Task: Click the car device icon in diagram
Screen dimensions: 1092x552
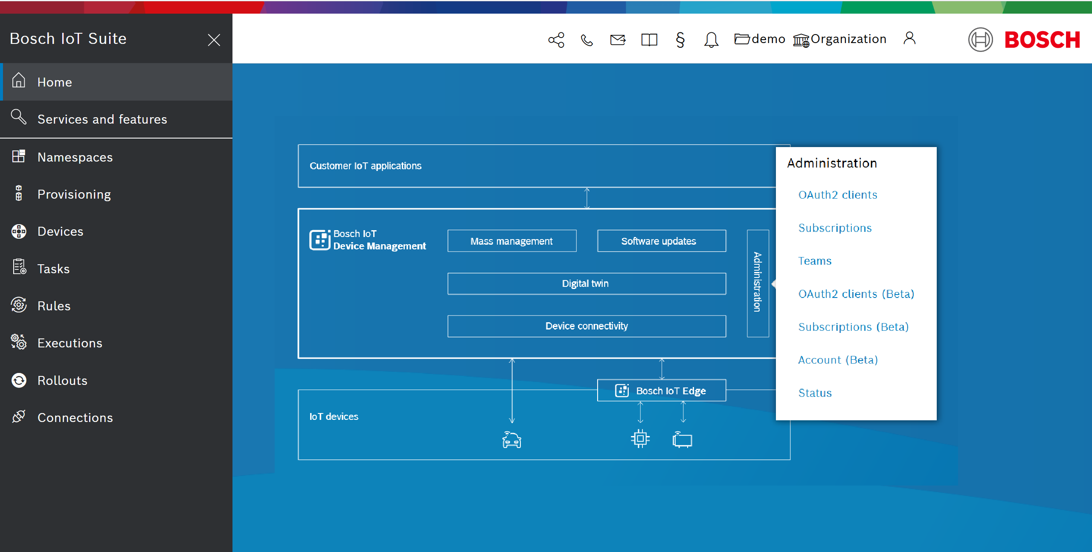Action: tap(512, 439)
